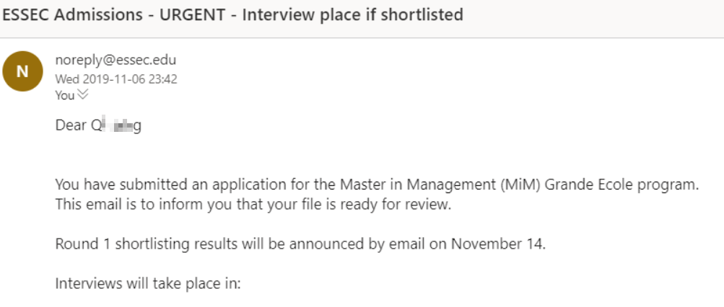Click the date November 14 in the body
The width and height of the screenshot is (724, 307).
click(x=497, y=243)
